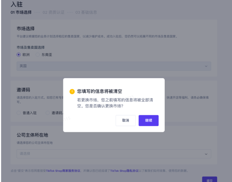
Task: Click the yellow warning icon in dialog
Action: (x=72, y=91)
